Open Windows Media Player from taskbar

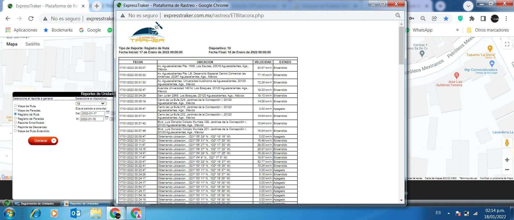(54, 214)
